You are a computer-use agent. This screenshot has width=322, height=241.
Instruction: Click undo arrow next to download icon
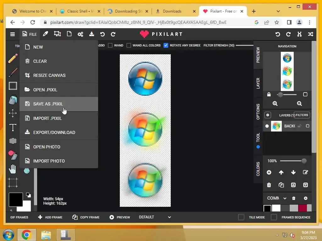tap(102, 34)
